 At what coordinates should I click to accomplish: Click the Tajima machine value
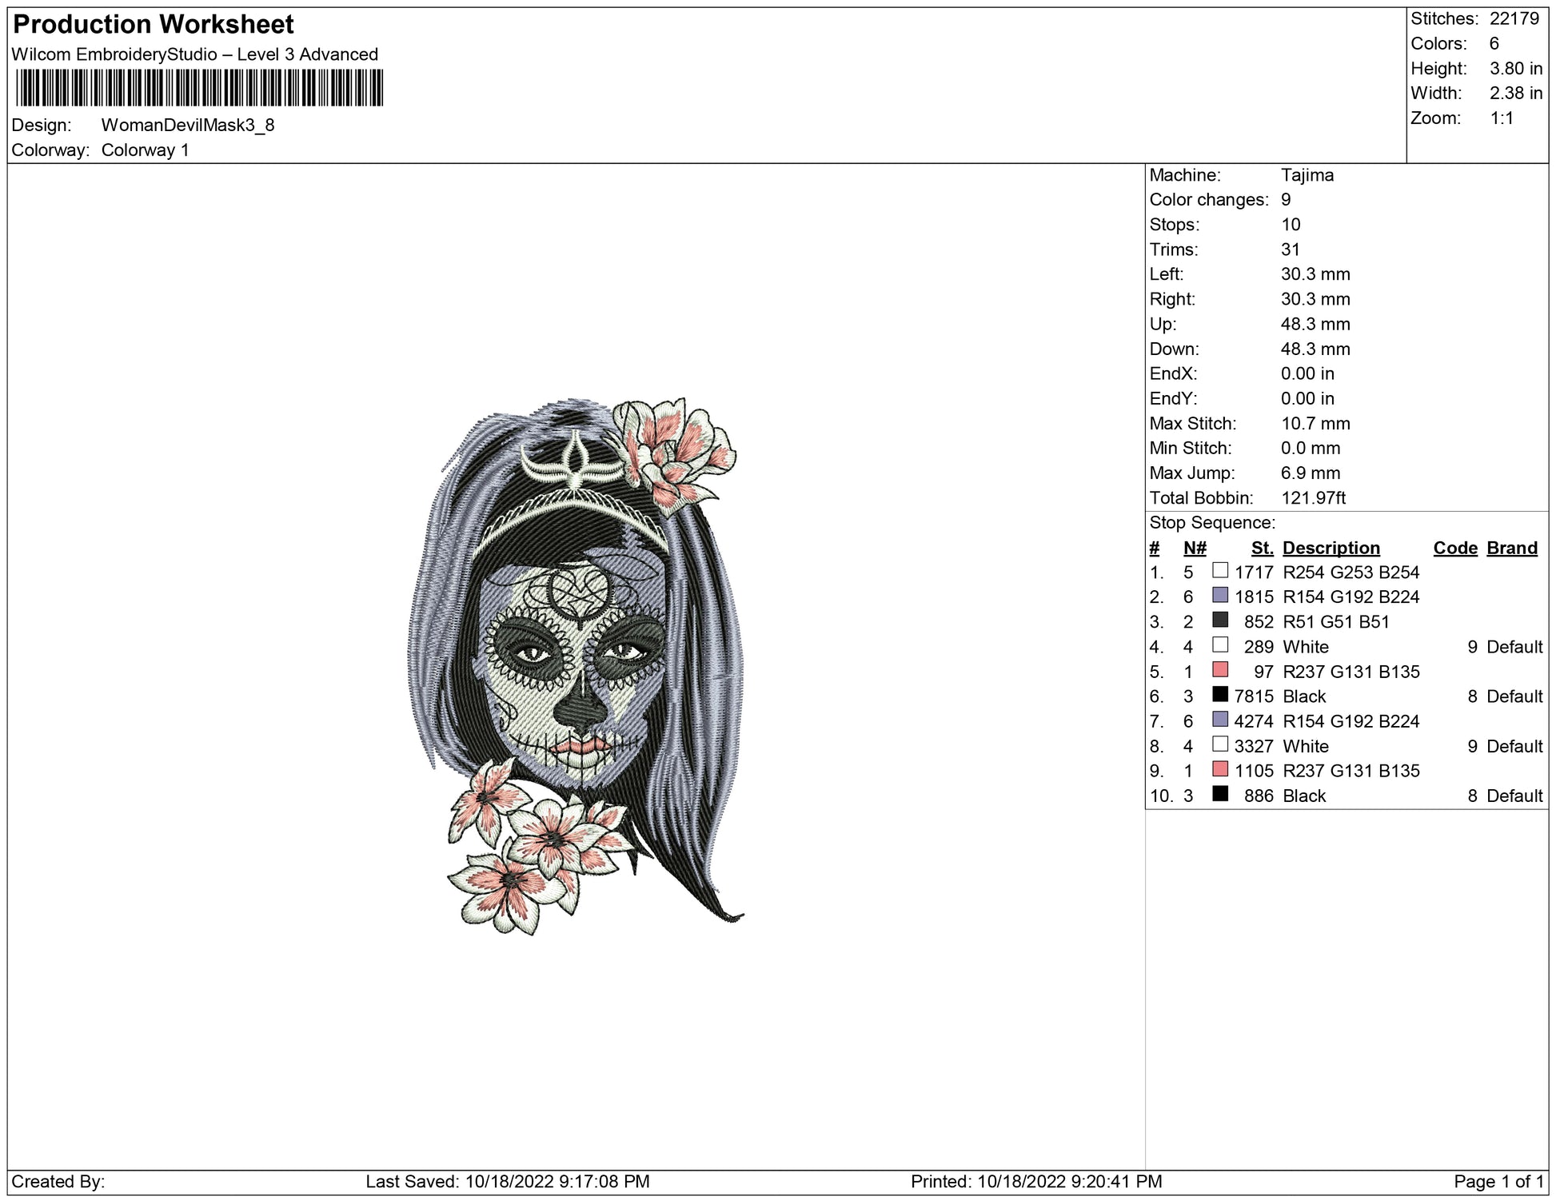click(1307, 175)
